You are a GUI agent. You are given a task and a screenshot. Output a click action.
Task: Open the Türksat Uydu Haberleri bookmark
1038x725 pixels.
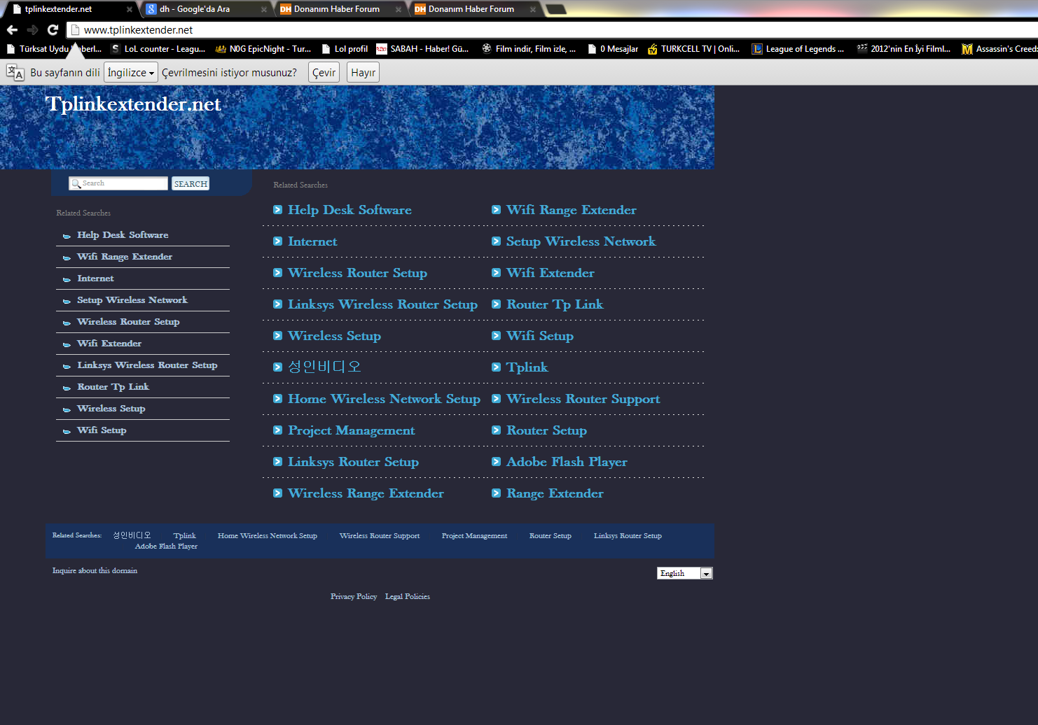click(54, 49)
